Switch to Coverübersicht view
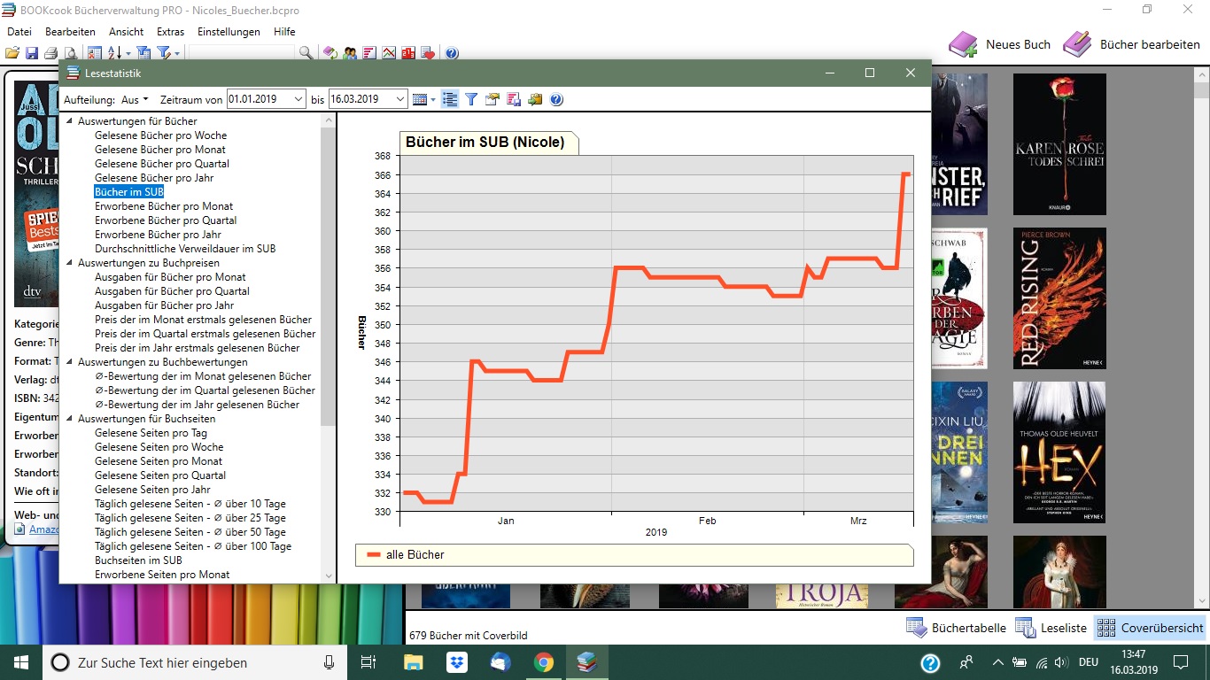Screen dimensions: 1210x680 click(1150, 628)
